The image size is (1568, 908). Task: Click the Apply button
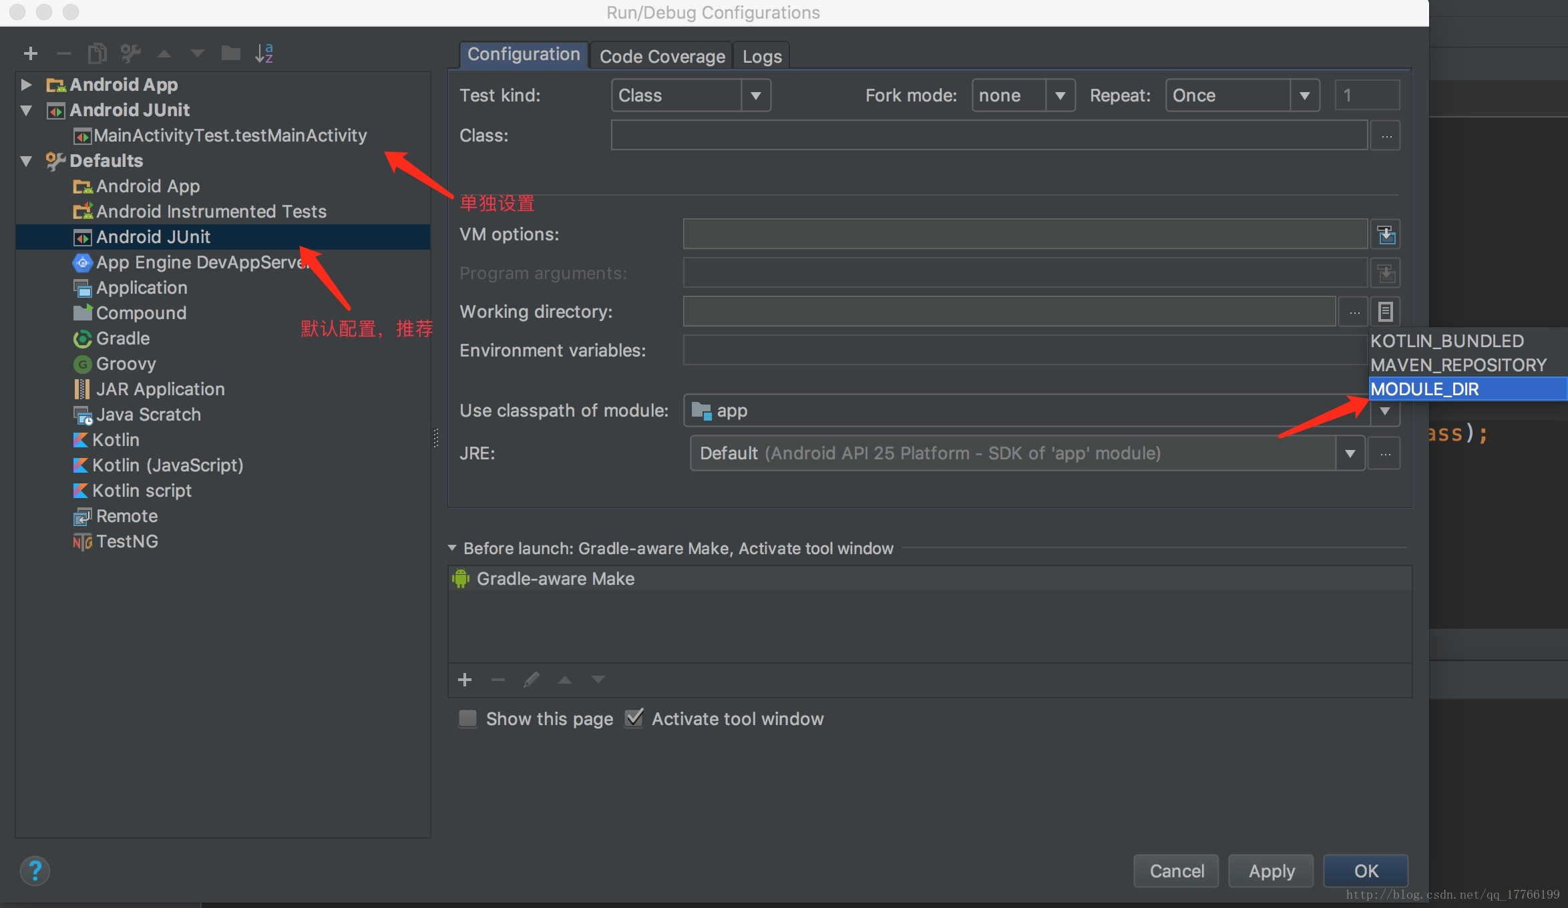pos(1271,871)
